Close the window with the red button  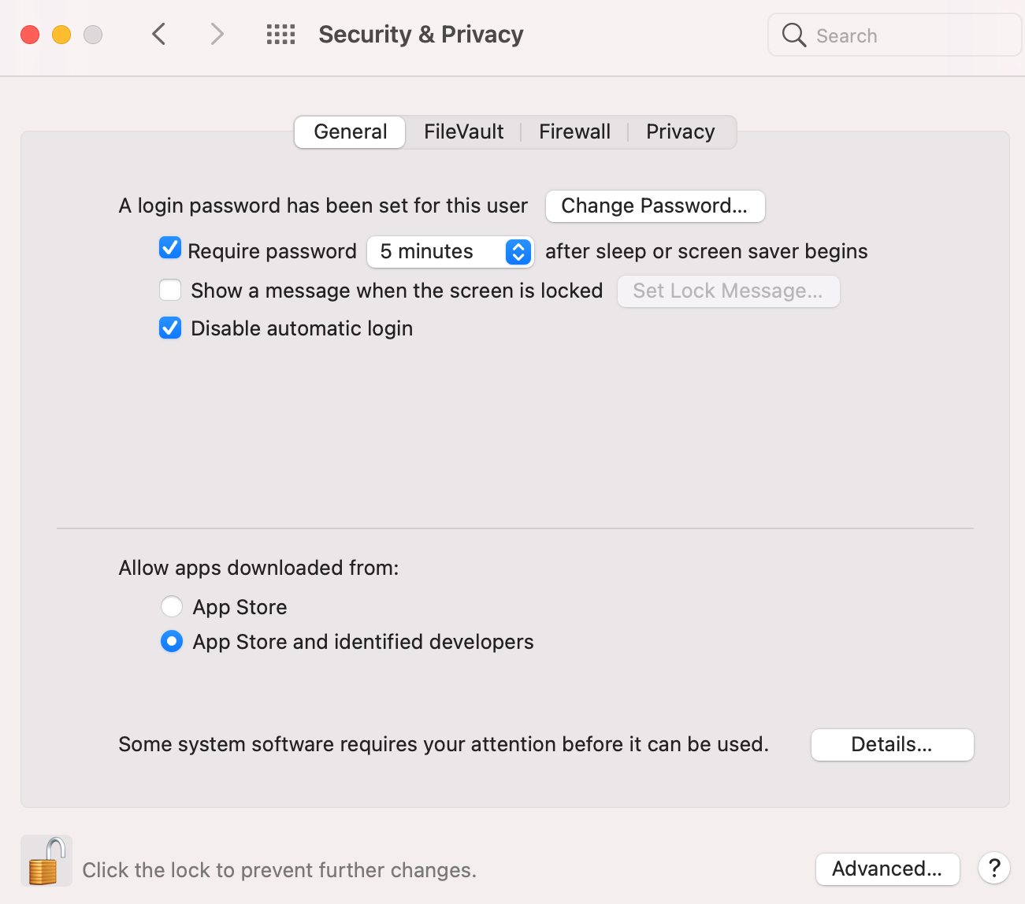click(x=30, y=35)
